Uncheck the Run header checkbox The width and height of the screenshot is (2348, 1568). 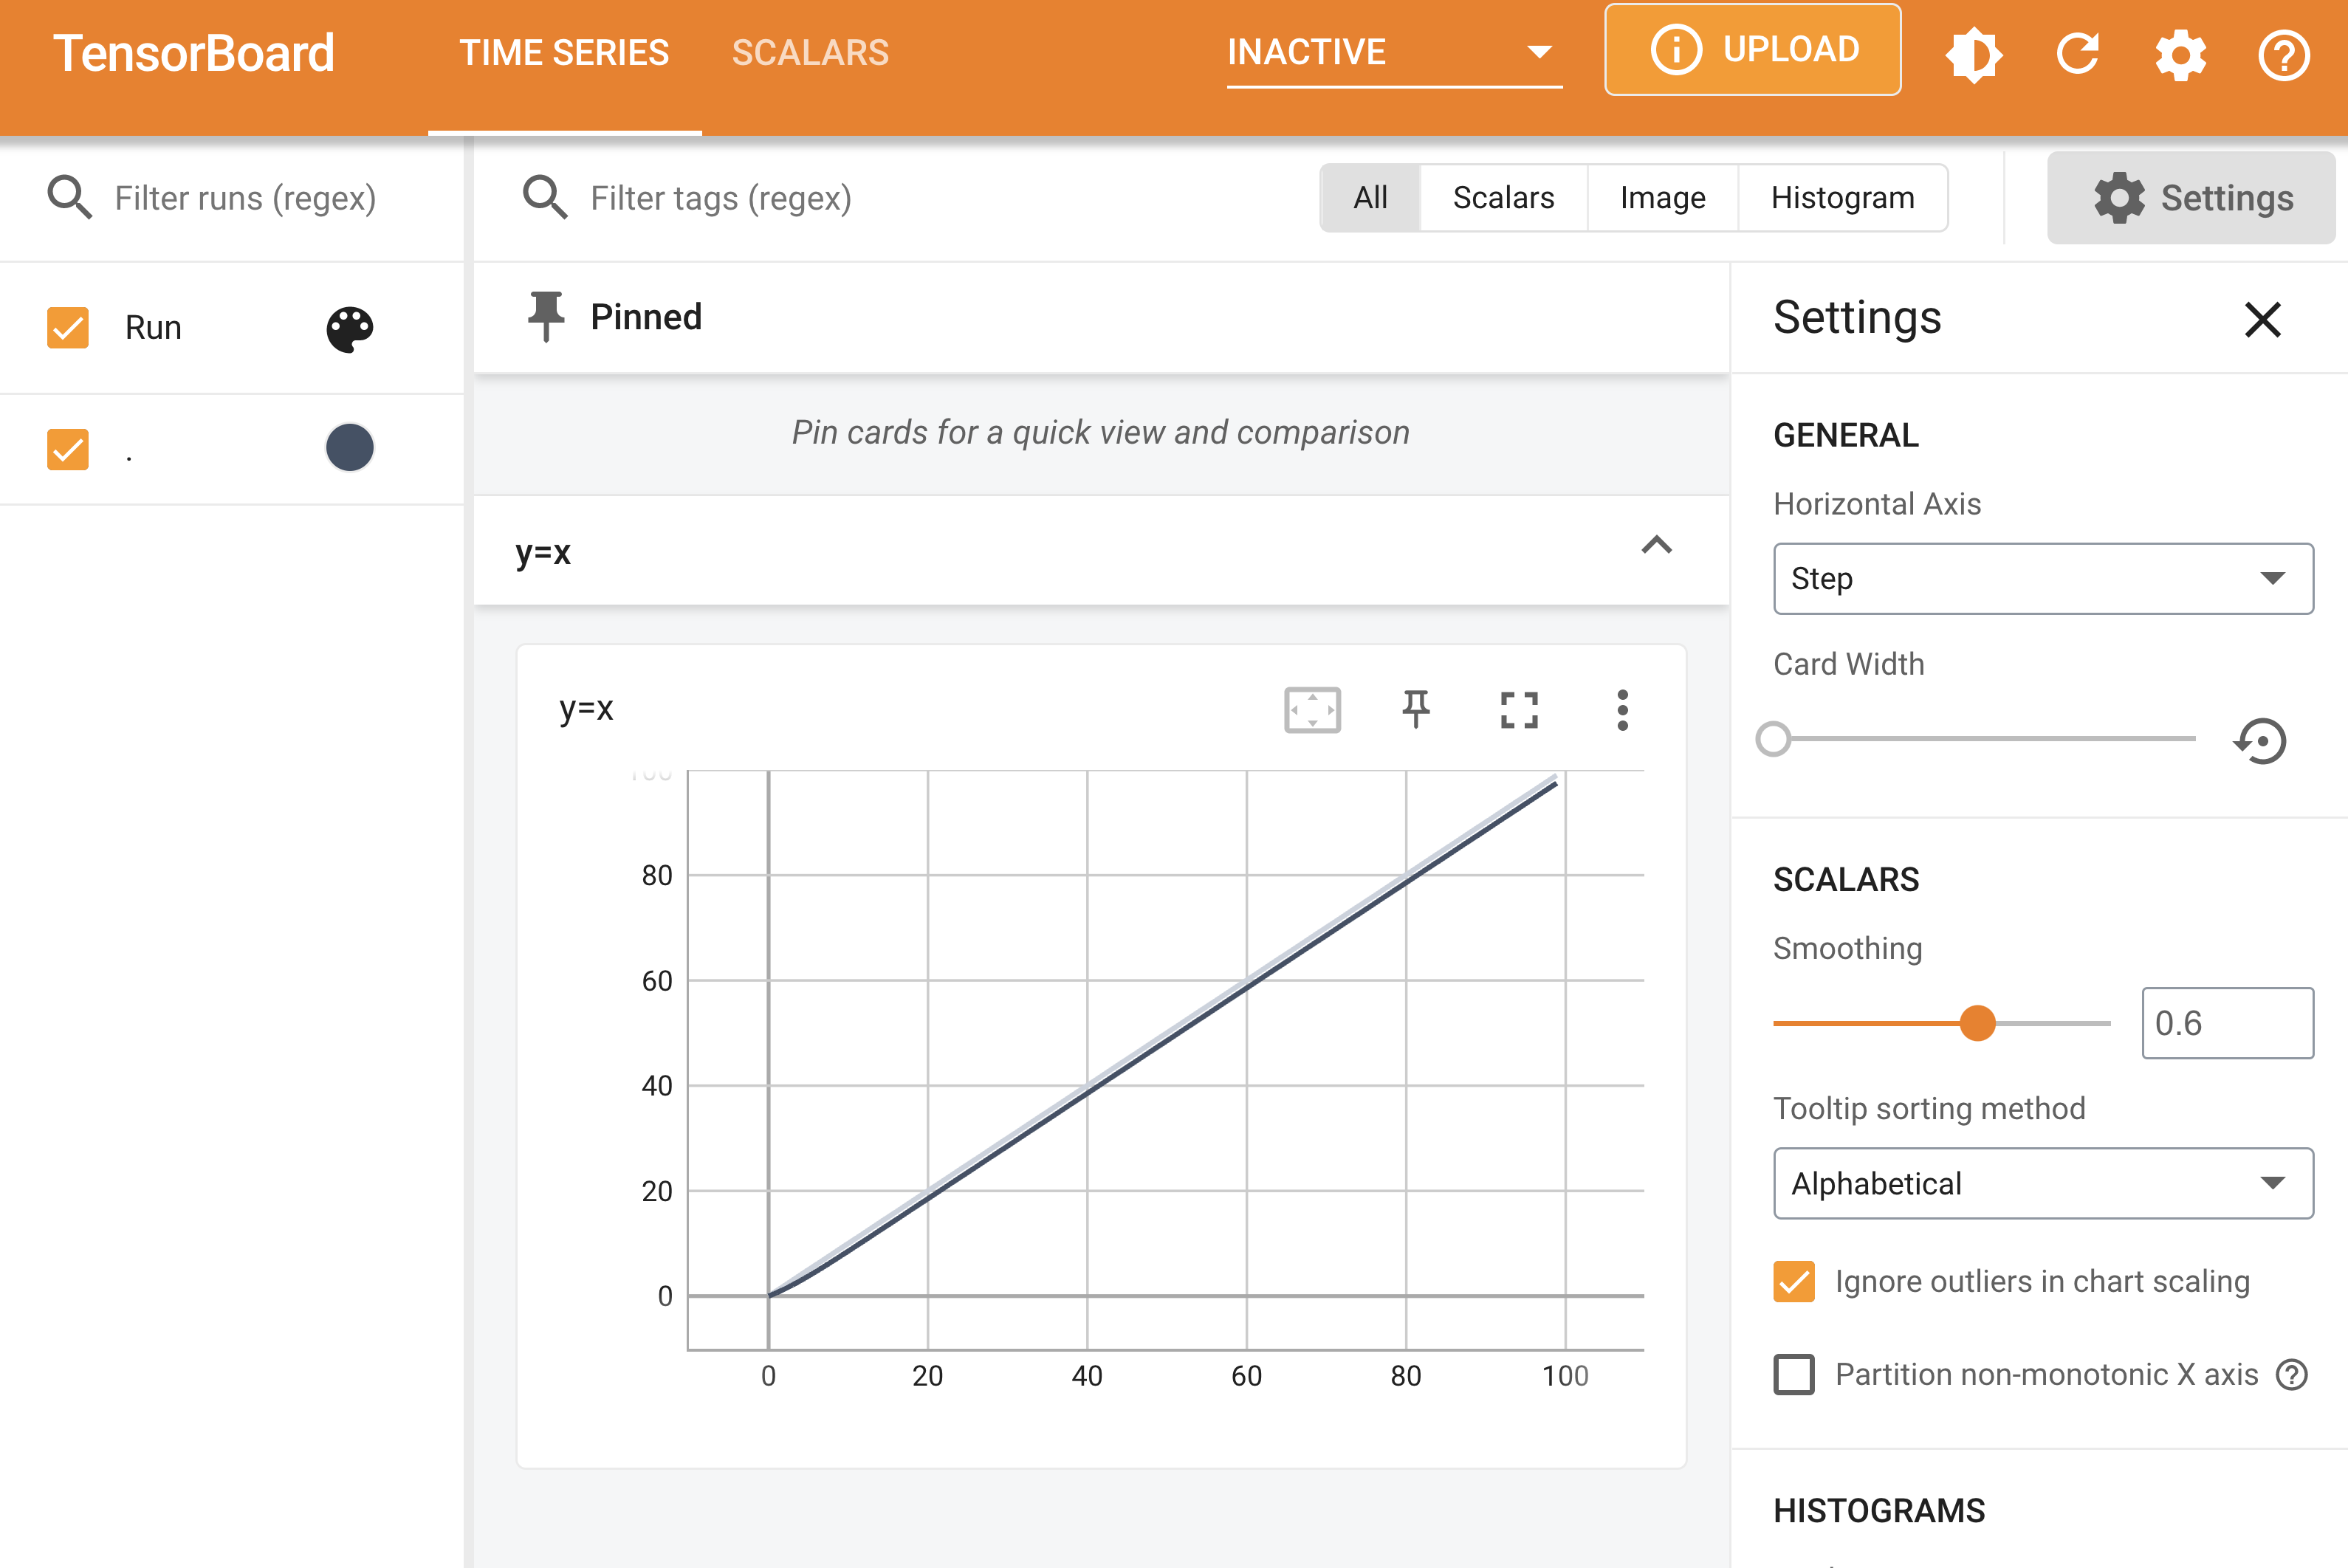68,328
